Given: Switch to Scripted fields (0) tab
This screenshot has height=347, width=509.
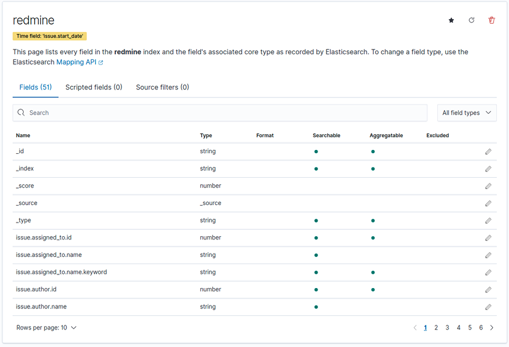Looking at the screenshot, I should click(94, 87).
